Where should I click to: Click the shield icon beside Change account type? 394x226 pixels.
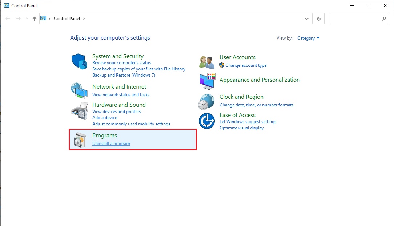click(x=222, y=65)
